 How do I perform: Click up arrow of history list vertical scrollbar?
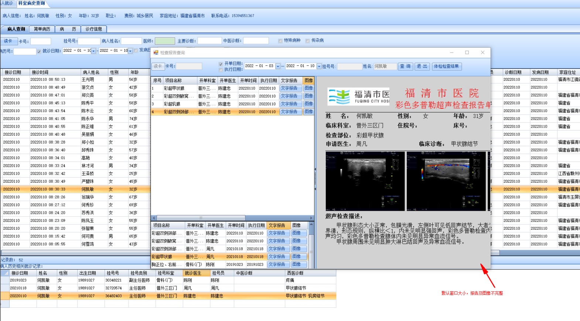pos(311,224)
